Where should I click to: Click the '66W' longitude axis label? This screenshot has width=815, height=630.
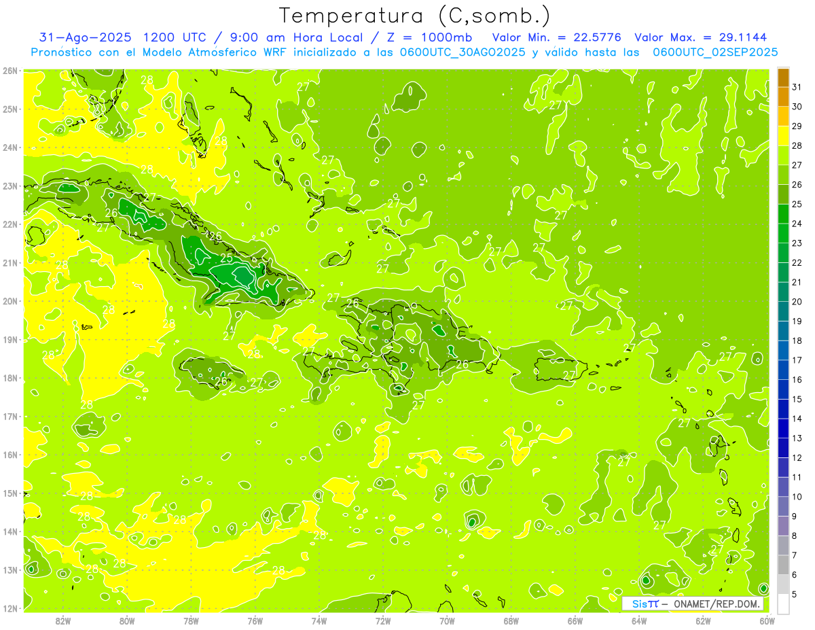[x=575, y=620]
